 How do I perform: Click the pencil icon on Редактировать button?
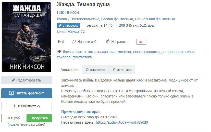pos(13,80)
